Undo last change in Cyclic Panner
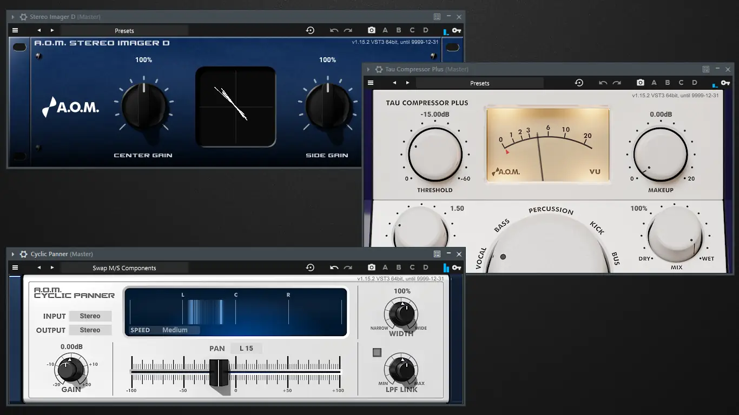This screenshot has width=739, height=415. [x=334, y=267]
